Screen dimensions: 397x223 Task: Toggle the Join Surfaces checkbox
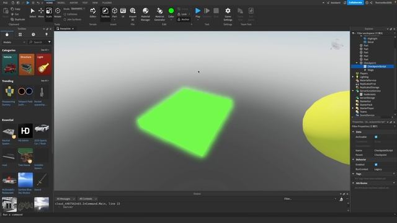click(65, 19)
